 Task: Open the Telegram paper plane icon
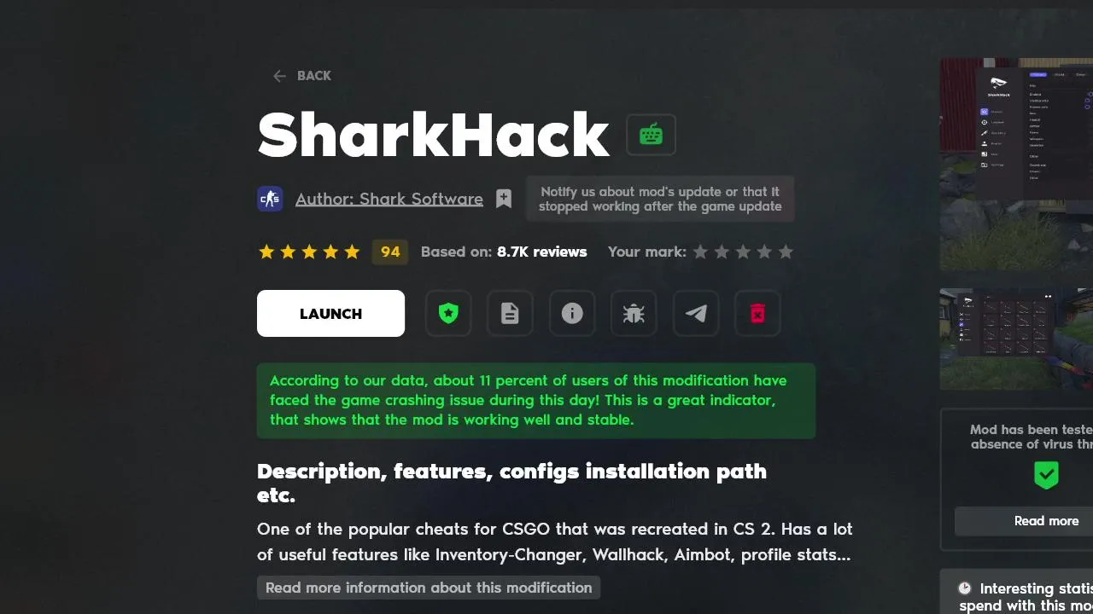[696, 314]
